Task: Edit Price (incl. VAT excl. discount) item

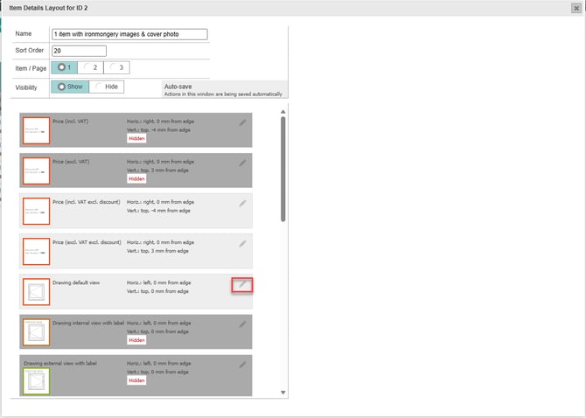Action: tap(243, 203)
